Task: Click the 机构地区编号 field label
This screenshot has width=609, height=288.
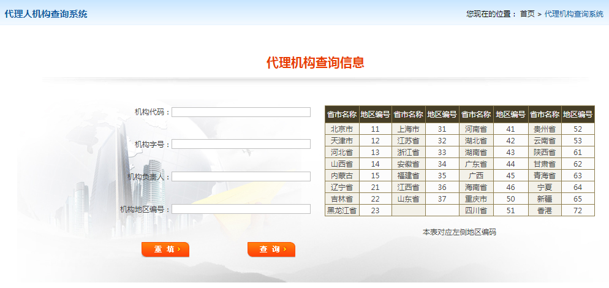Action: [x=145, y=210]
